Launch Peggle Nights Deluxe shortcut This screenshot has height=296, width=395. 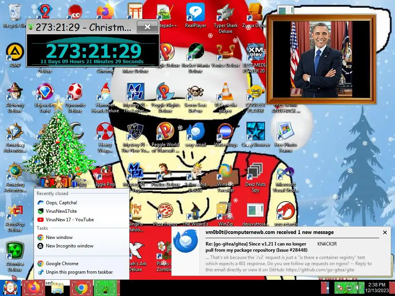(x=165, y=98)
